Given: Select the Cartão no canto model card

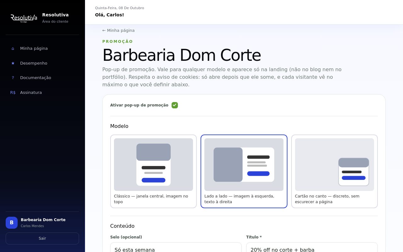Looking at the screenshot, I should click(334, 171).
